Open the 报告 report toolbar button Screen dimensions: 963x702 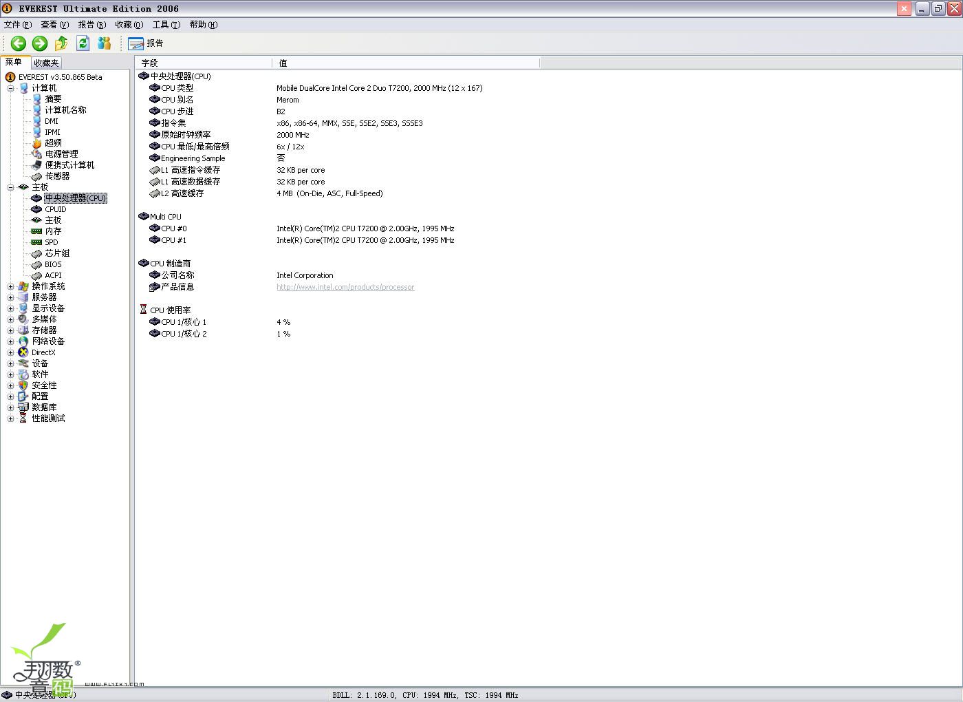[x=146, y=43]
